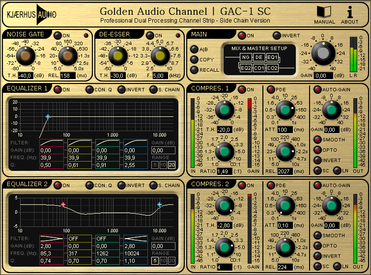
Task: Click De-Esser frequency knob
Action: pyautogui.click(x=160, y=56)
